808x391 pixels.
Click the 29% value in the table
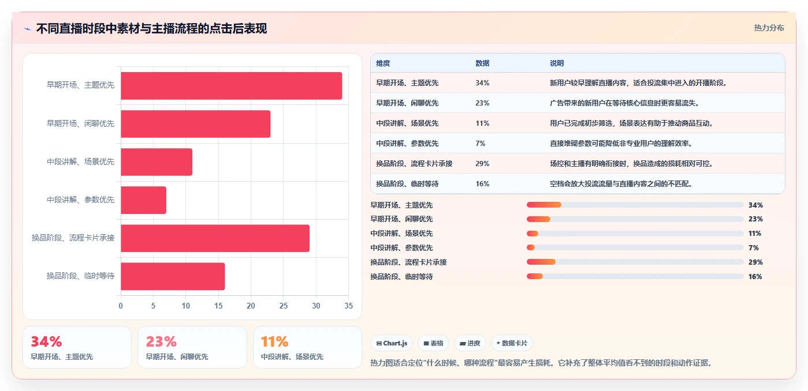pyautogui.click(x=482, y=164)
